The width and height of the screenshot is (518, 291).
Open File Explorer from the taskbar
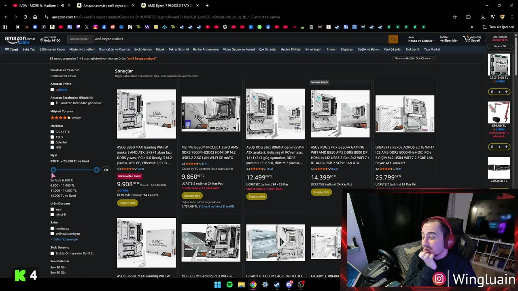241,285
